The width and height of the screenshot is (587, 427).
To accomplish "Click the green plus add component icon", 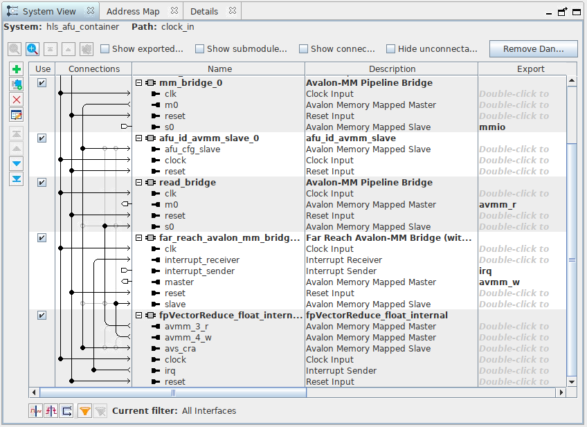I will (17, 69).
